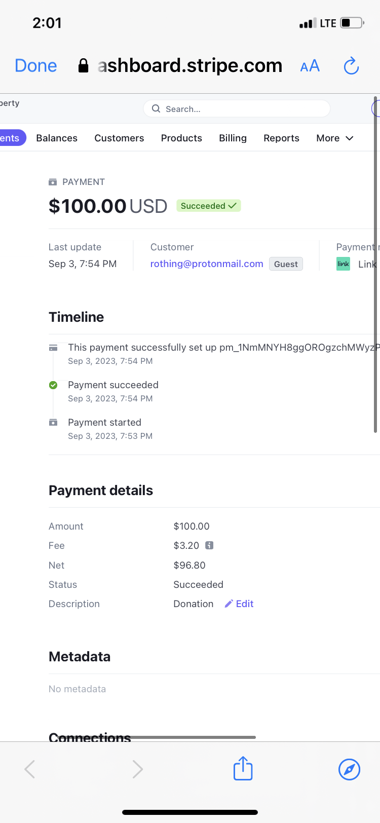Tap the Safari reload page icon
380x823 pixels.
[x=351, y=66]
